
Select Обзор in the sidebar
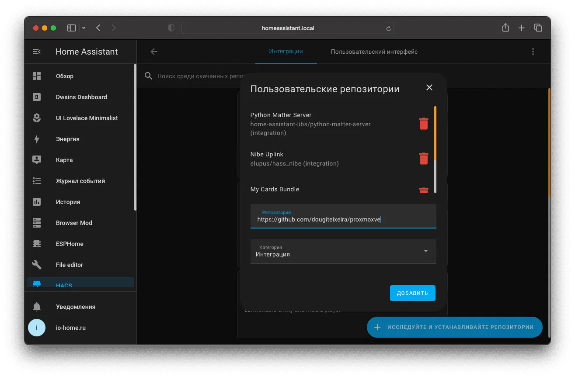click(80, 76)
